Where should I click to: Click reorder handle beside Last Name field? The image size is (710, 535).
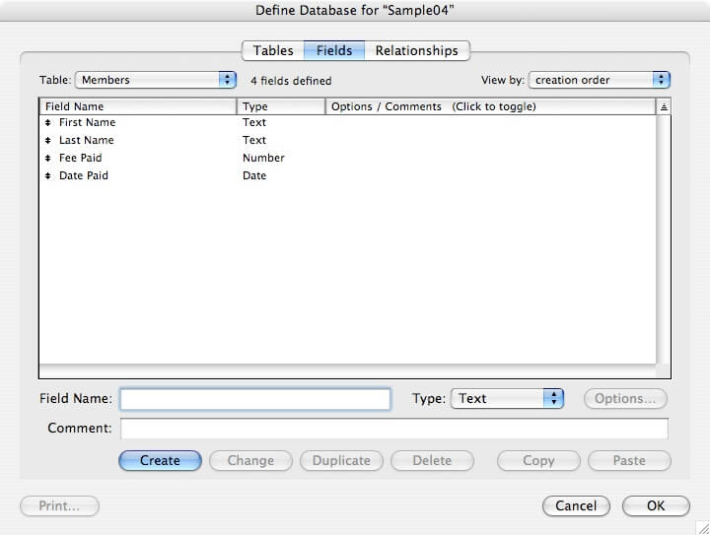point(47,141)
